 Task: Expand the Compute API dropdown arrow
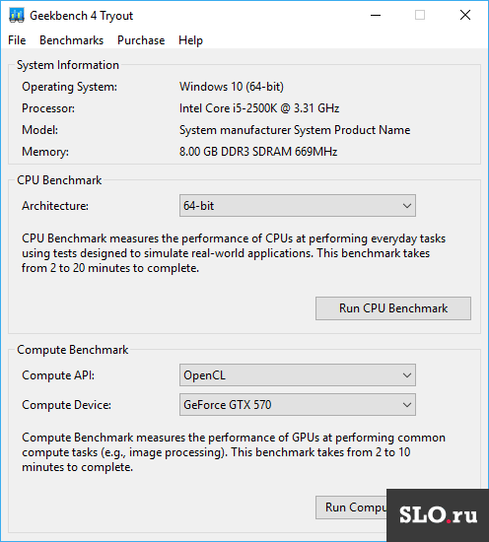pyautogui.click(x=407, y=375)
